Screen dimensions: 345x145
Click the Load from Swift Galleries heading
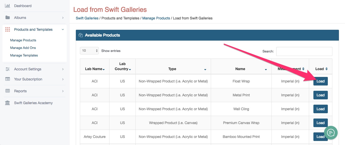click(x=110, y=10)
